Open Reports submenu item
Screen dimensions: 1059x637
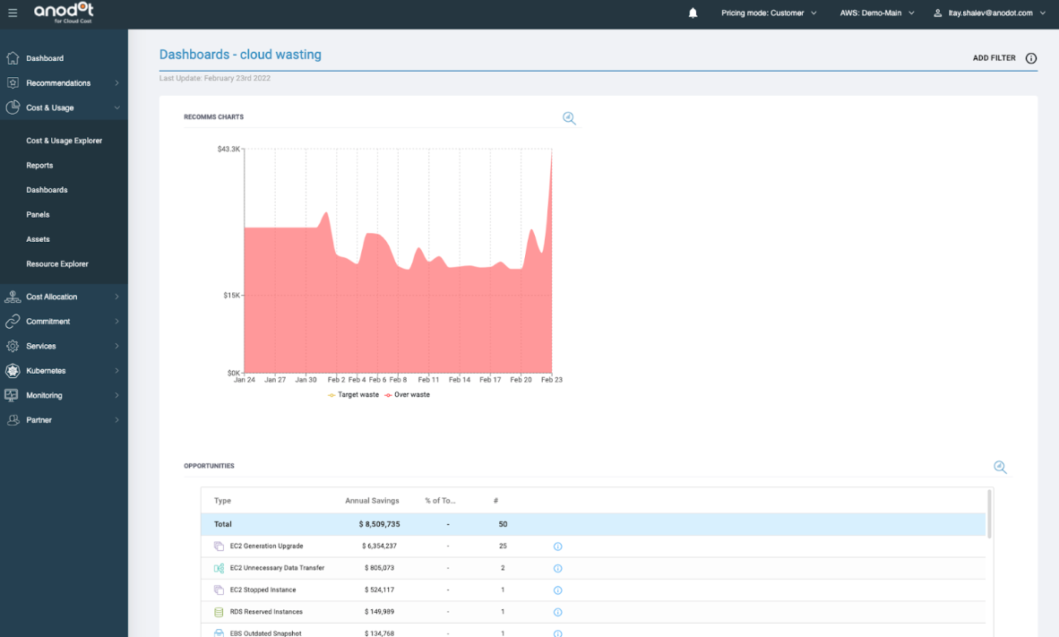point(39,166)
